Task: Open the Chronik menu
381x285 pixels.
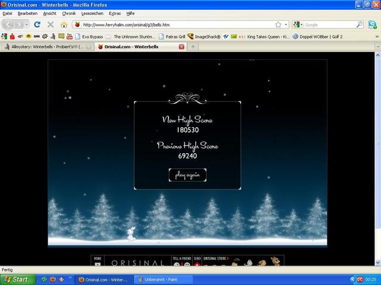Action: pyautogui.click(x=69, y=14)
